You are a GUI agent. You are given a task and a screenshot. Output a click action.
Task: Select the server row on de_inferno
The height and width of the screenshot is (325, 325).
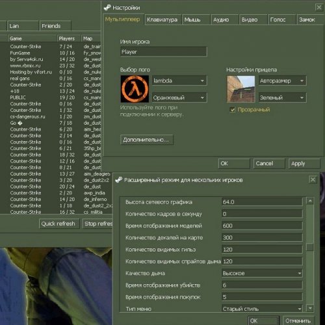pyautogui.click(x=57, y=199)
